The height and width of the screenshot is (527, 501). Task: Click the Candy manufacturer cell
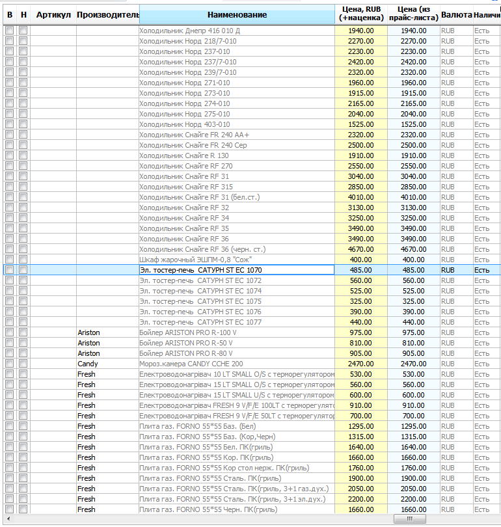pyautogui.click(x=107, y=364)
